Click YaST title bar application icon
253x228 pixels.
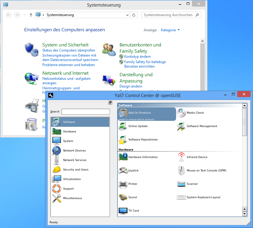tap(51, 95)
